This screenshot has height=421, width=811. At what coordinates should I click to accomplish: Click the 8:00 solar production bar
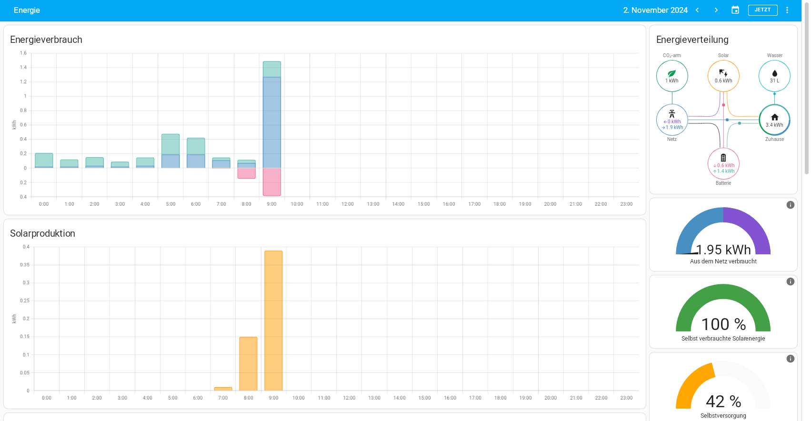coord(248,364)
